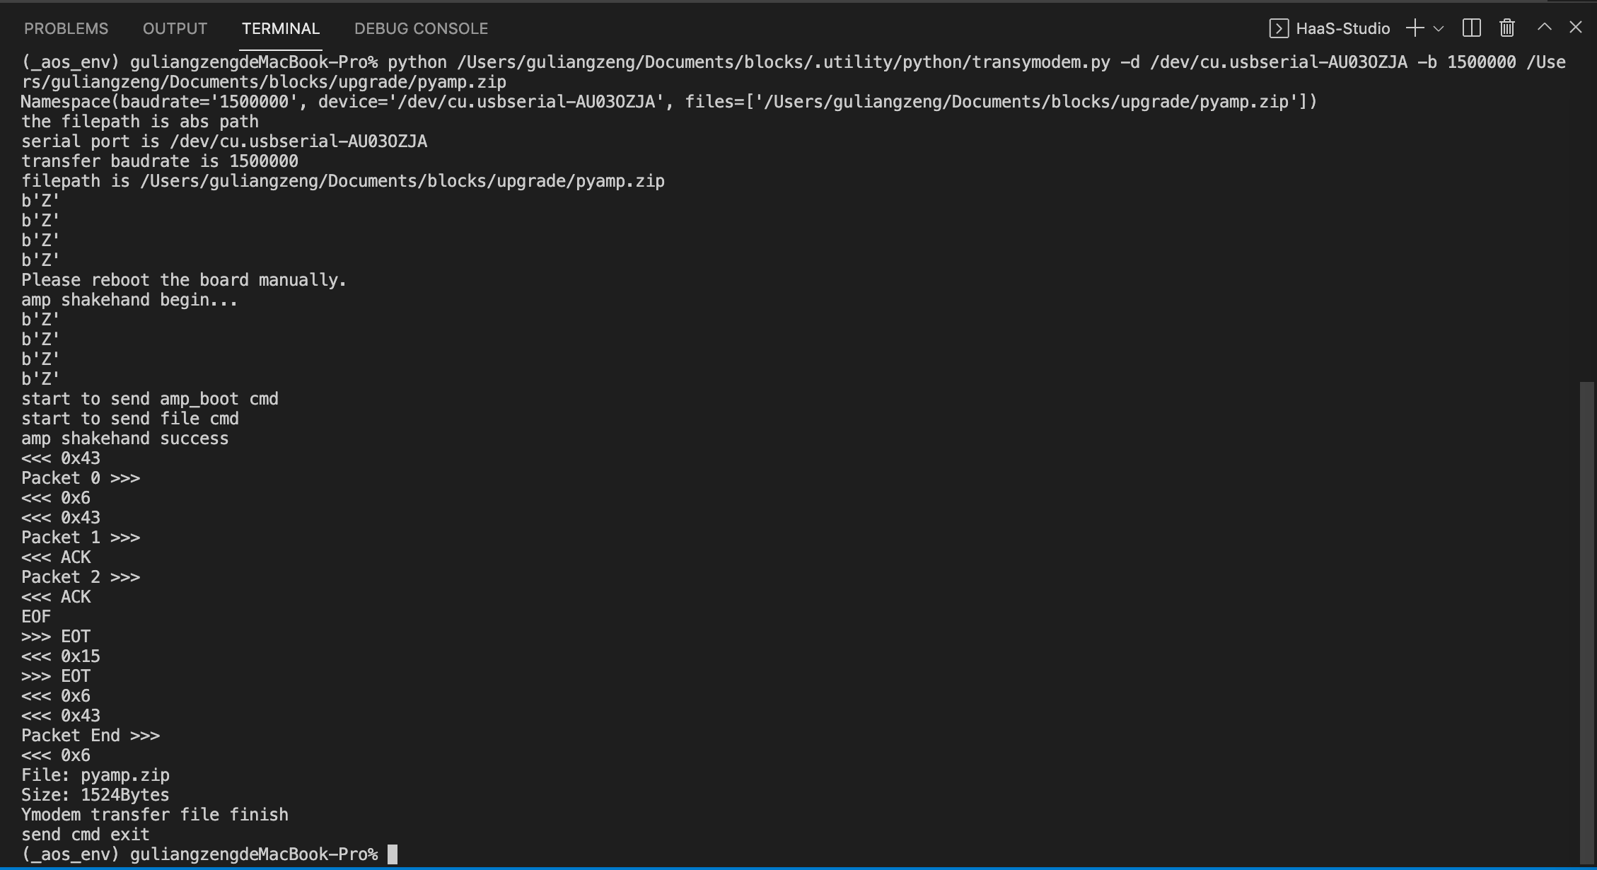The width and height of the screenshot is (1597, 870).
Task: Kill the terminal with trash icon
Action: tap(1507, 28)
